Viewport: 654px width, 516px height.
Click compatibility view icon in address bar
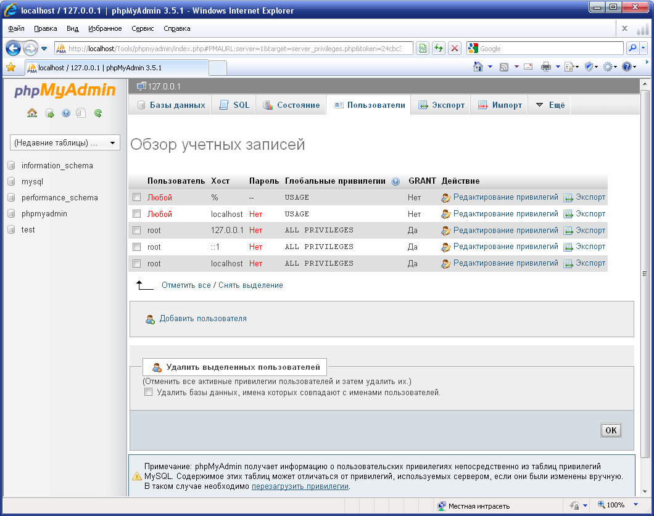click(x=423, y=48)
